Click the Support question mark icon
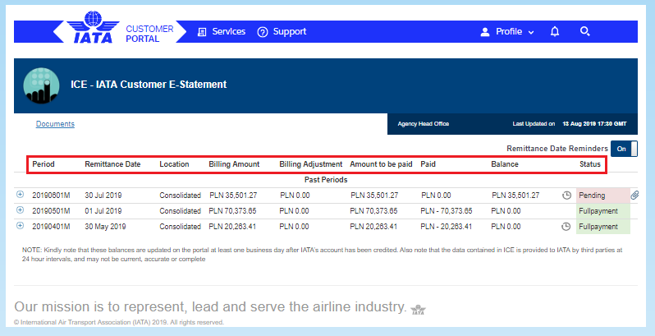 [x=263, y=32]
